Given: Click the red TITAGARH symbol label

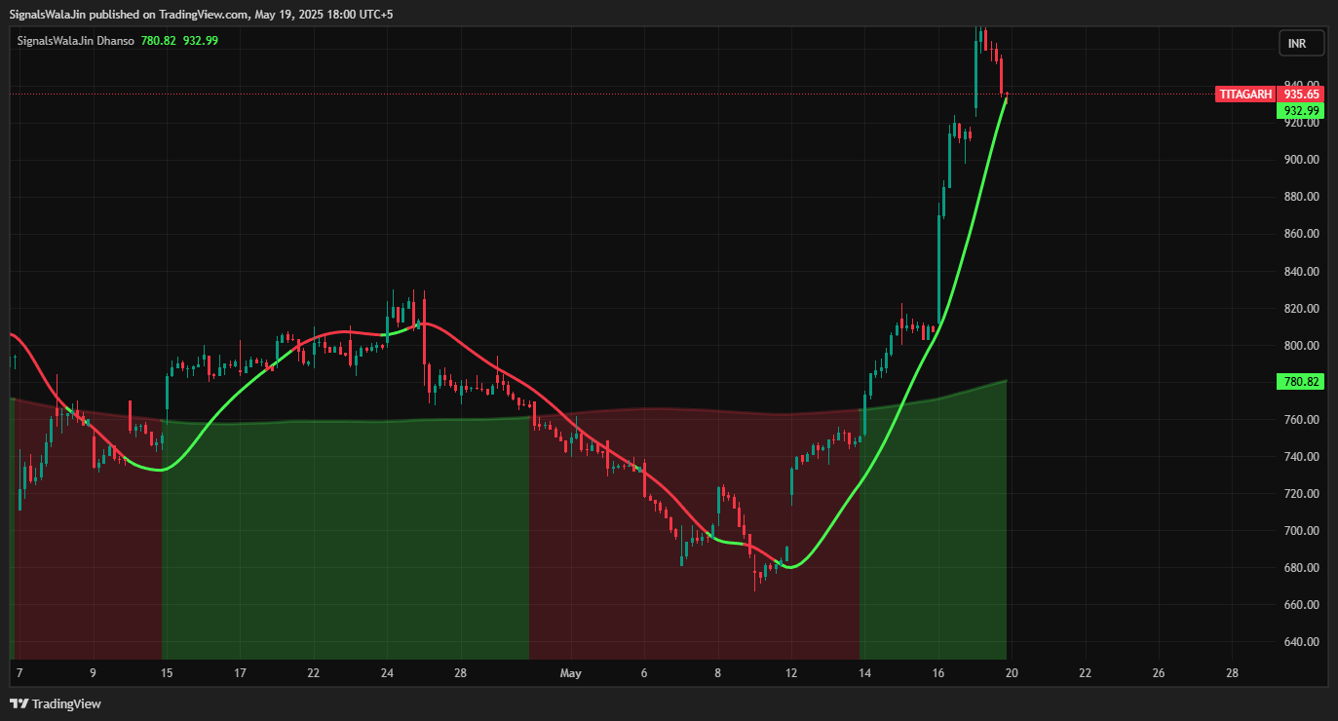Looking at the screenshot, I should [x=1244, y=95].
